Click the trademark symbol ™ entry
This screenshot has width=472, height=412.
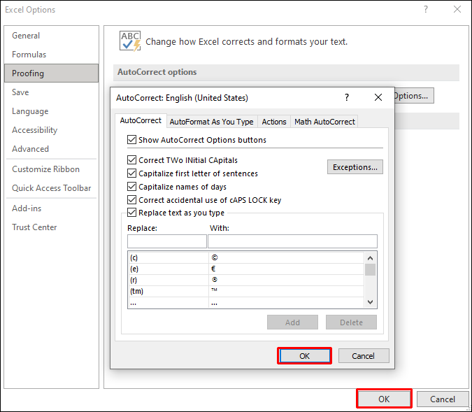coord(214,290)
